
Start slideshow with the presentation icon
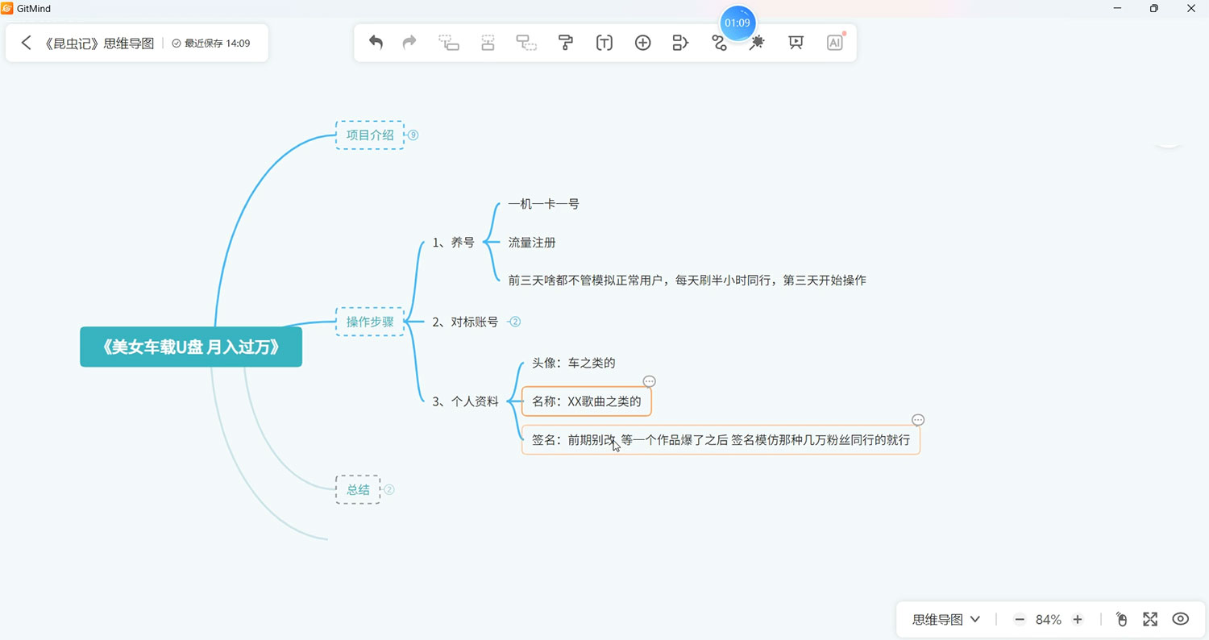(796, 42)
